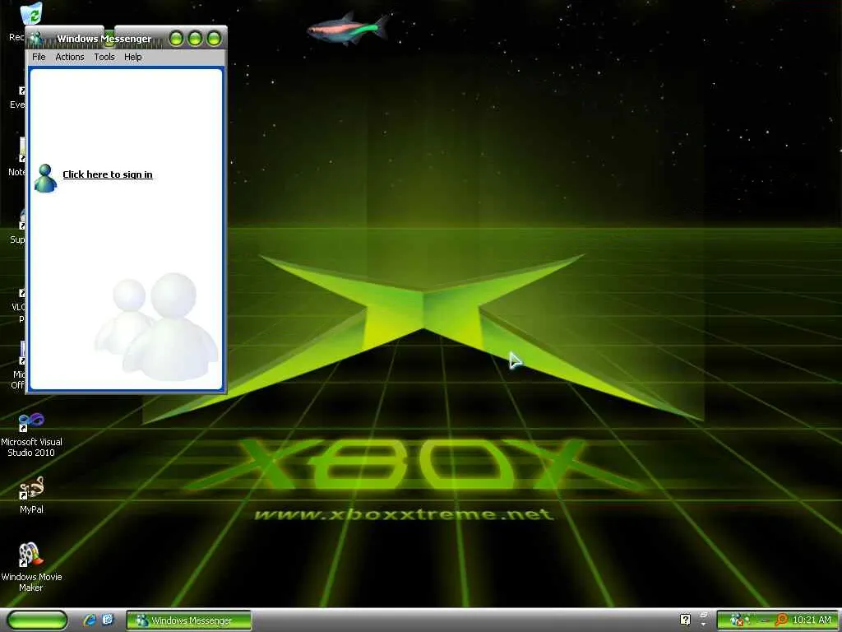
Task: Open the Tools menu in Windows Messenger
Action: pos(104,57)
